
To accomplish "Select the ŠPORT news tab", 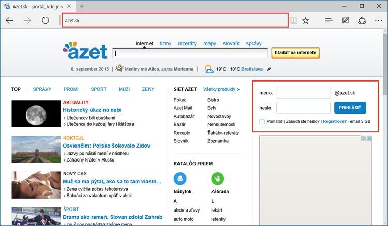I will point(98,89).
